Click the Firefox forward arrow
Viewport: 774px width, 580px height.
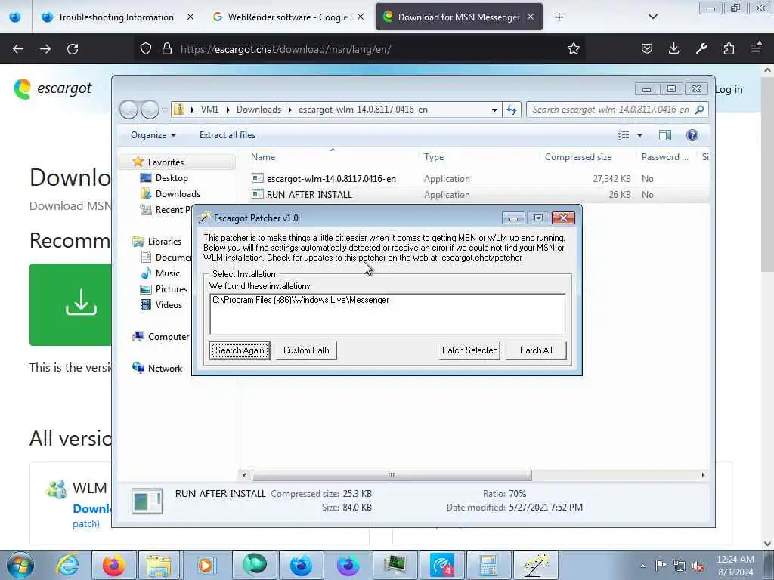point(45,49)
